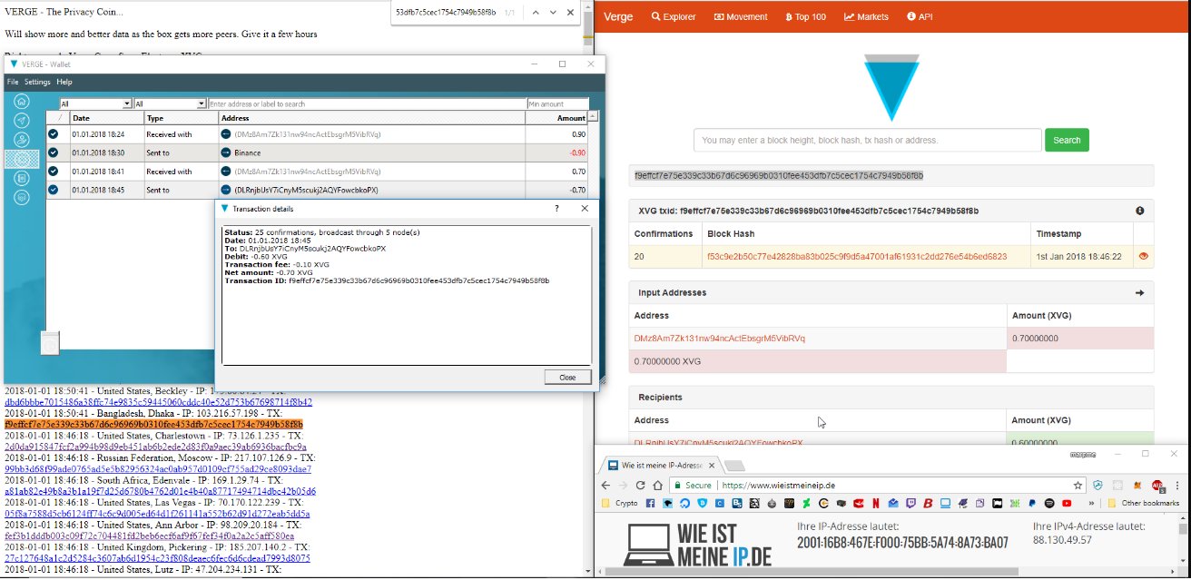The image size is (1191, 580).
Task: Select the Transactions page icon in wallet sidebar
Action: pyautogui.click(x=22, y=159)
